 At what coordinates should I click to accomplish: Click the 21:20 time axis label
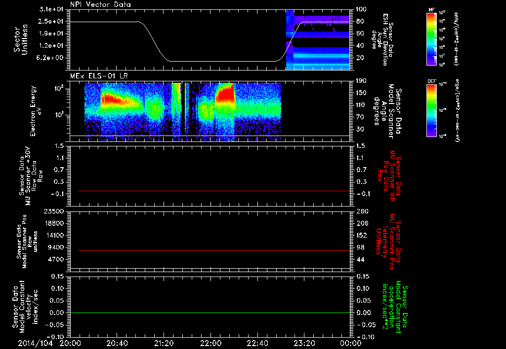pos(164,343)
